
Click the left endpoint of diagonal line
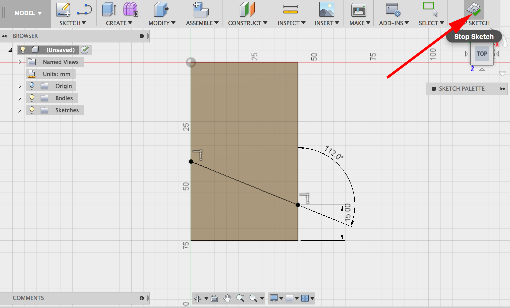tap(191, 162)
